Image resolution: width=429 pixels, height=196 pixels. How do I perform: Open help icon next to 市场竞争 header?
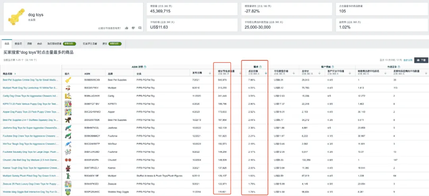(399, 66)
